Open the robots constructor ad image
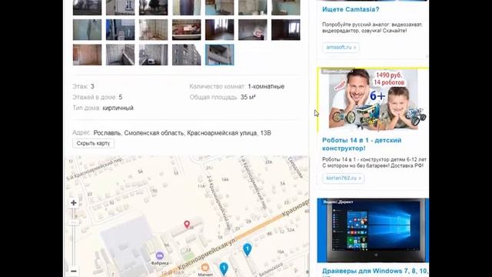The image size is (492, 277). (x=373, y=99)
